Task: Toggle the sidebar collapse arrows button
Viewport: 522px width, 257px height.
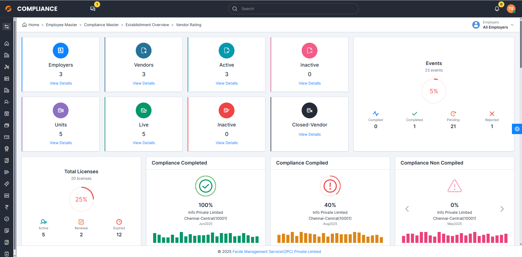Action: 7,27
